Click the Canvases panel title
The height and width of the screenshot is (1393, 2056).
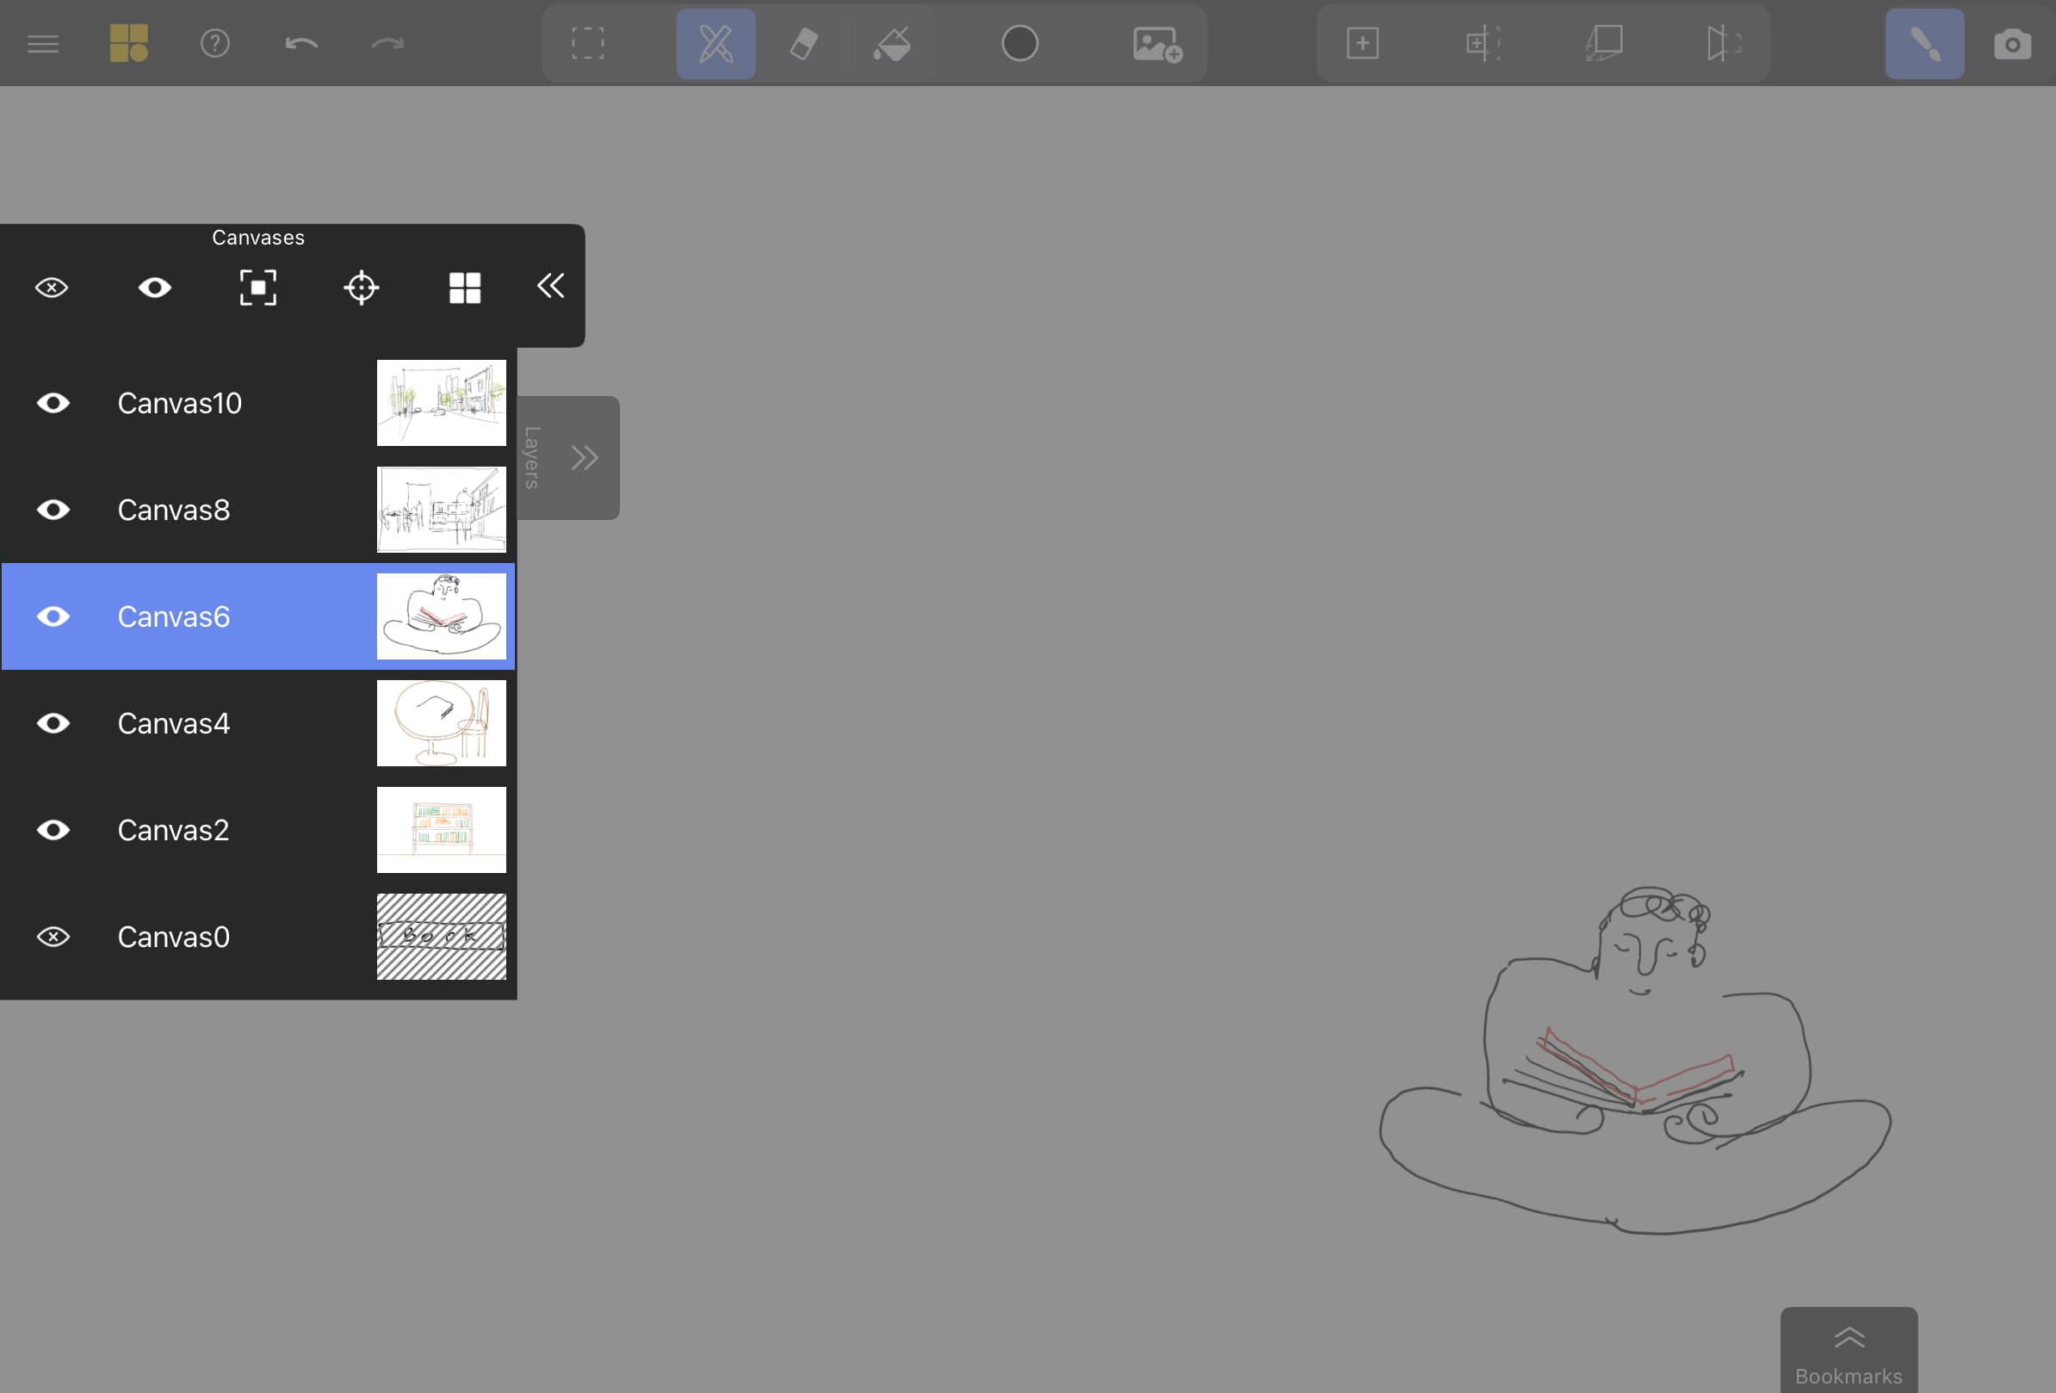(258, 237)
